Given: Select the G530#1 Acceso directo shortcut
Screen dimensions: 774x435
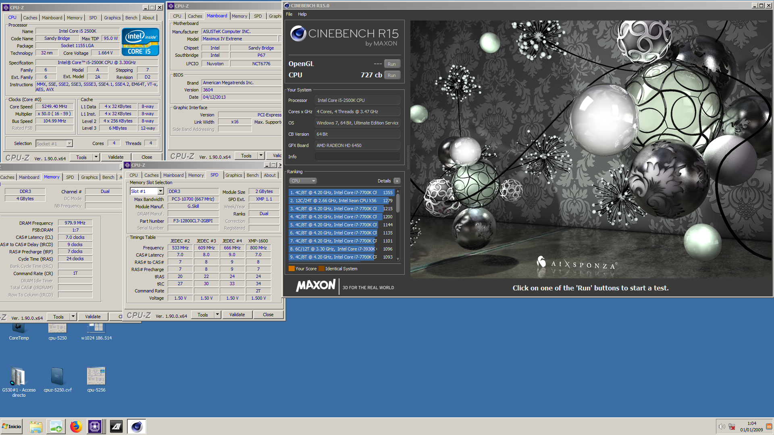Looking at the screenshot, I should coord(19,382).
